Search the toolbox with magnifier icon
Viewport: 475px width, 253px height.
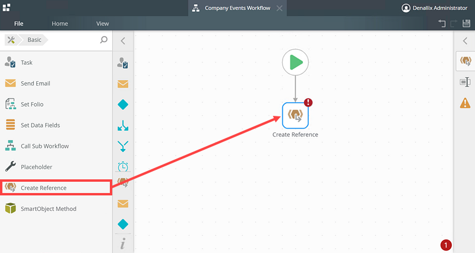coord(103,40)
